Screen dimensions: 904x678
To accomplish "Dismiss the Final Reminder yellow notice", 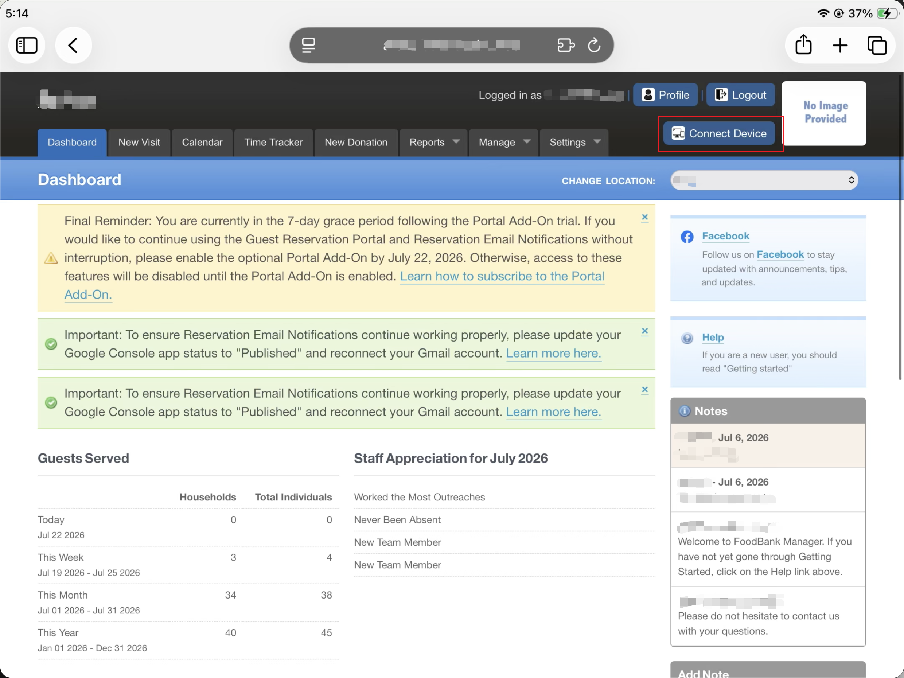I will 644,217.
